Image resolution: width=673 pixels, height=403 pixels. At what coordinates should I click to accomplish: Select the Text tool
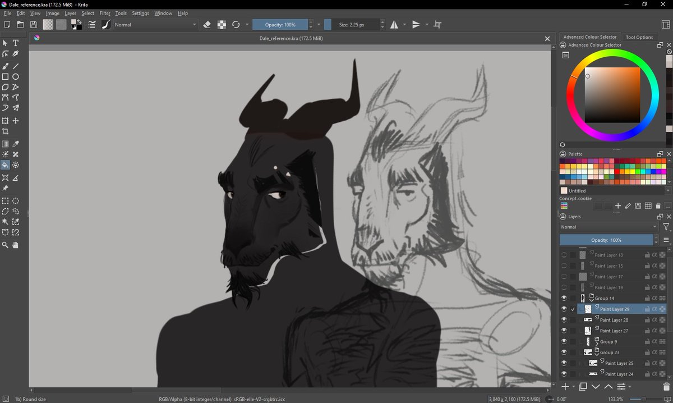tap(16, 43)
